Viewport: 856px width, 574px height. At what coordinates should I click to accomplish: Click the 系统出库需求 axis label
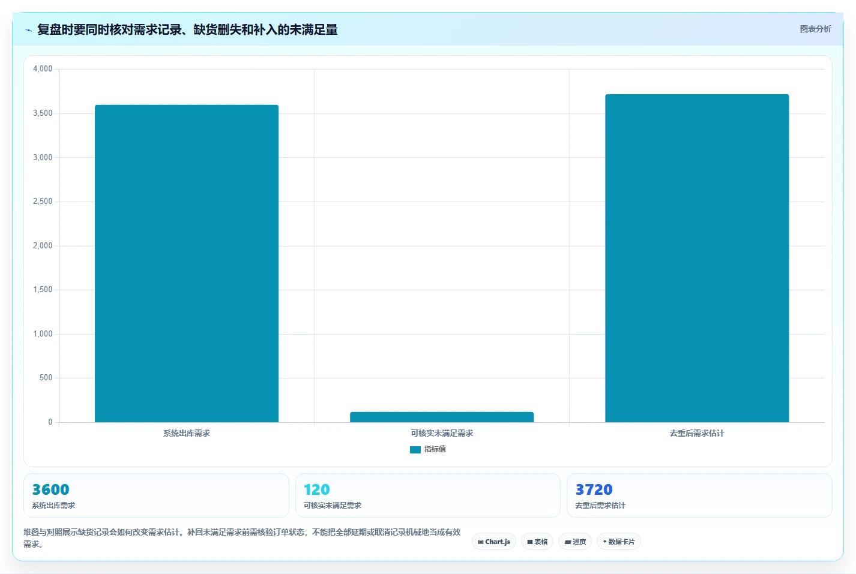click(x=187, y=433)
